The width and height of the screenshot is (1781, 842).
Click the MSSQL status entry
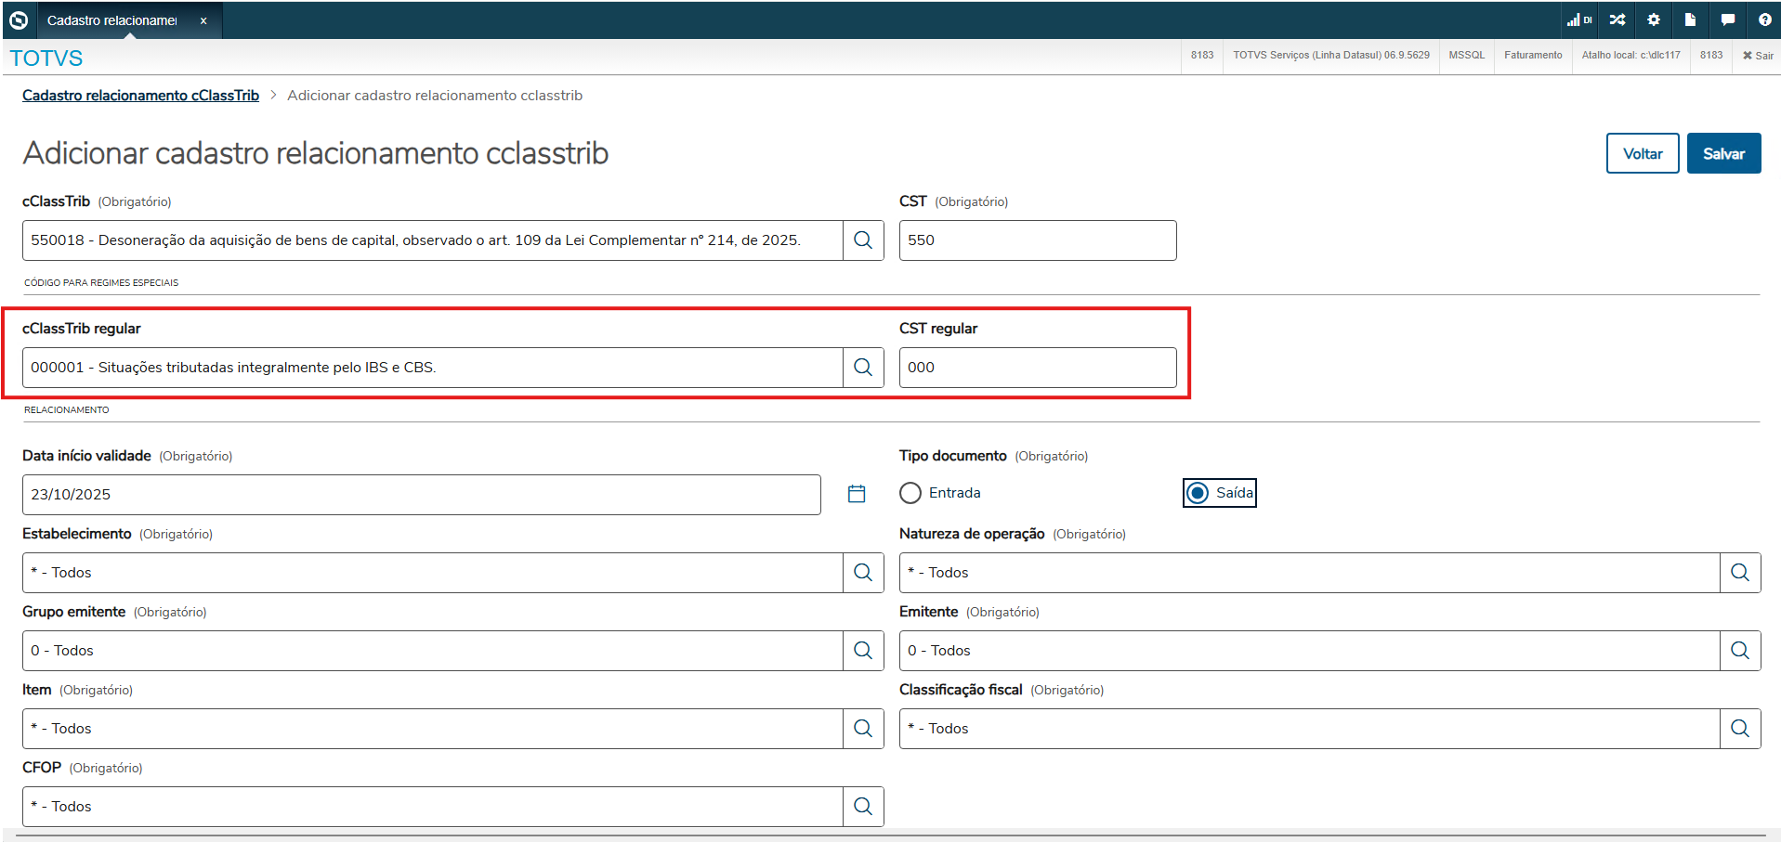[1467, 56]
